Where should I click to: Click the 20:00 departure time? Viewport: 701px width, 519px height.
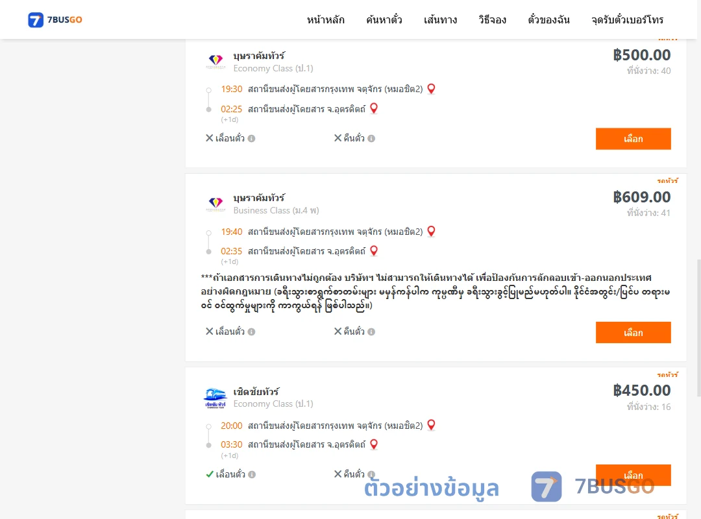coord(232,426)
